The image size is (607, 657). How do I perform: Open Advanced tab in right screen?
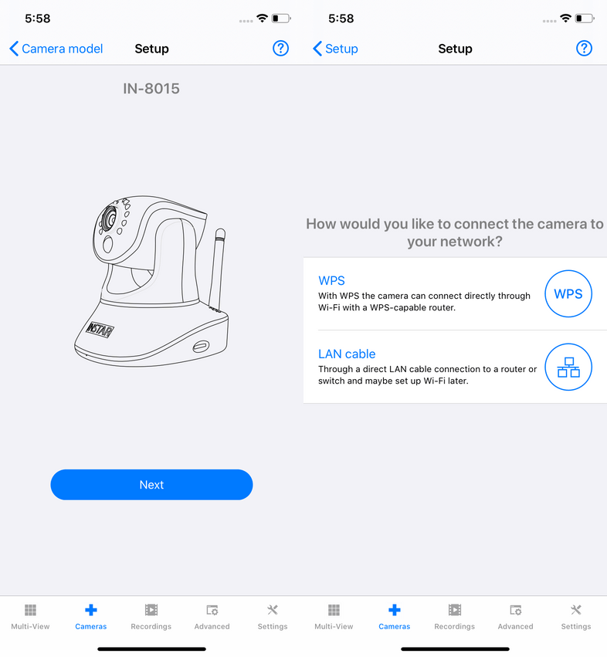click(515, 617)
